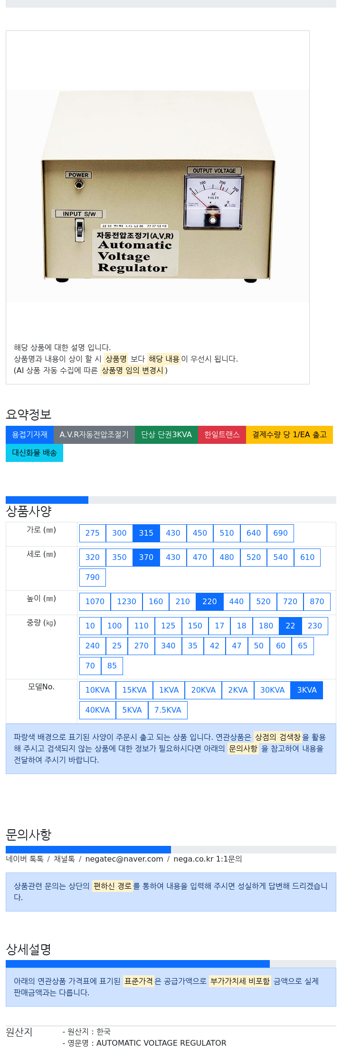Select the 용접기자재 summary tag
This screenshot has width=342, height=1049.
click(29, 435)
